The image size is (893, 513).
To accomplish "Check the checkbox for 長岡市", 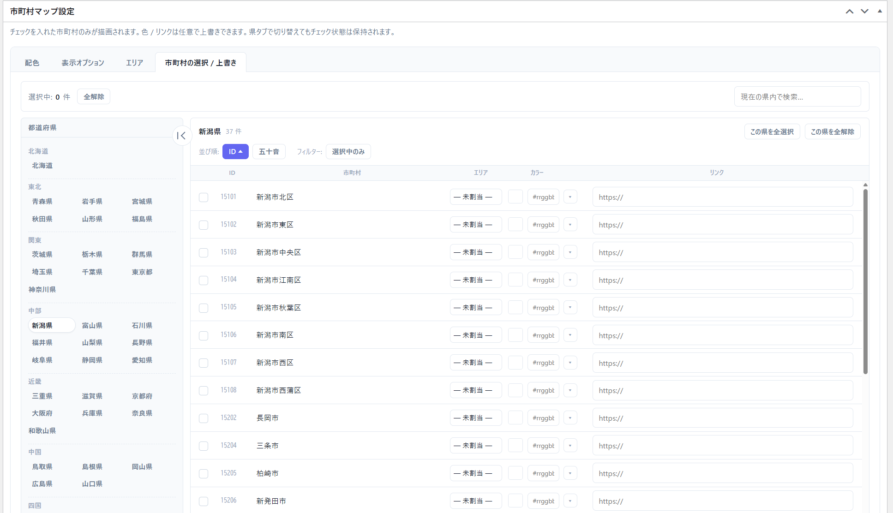I will pos(204,418).
